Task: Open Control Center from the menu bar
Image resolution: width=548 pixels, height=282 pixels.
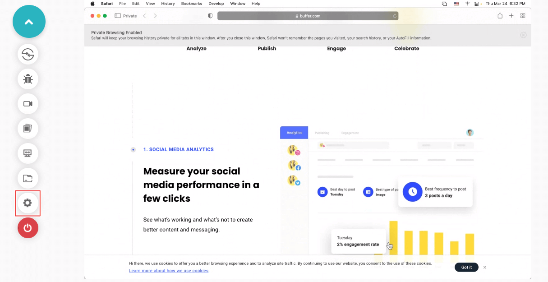Action: pos(477,3)
